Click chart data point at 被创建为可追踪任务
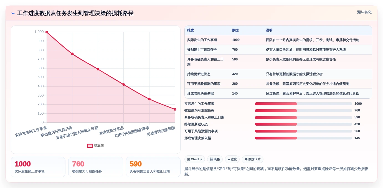Viewport: 383px width, 188px height. coord(72,54)
